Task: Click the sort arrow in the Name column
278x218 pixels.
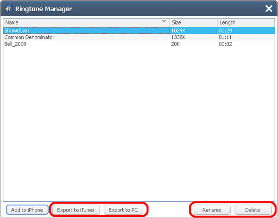Action: (x=164, y=22)
